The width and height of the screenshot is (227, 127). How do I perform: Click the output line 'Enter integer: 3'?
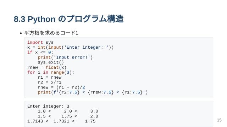click(48, 106)
